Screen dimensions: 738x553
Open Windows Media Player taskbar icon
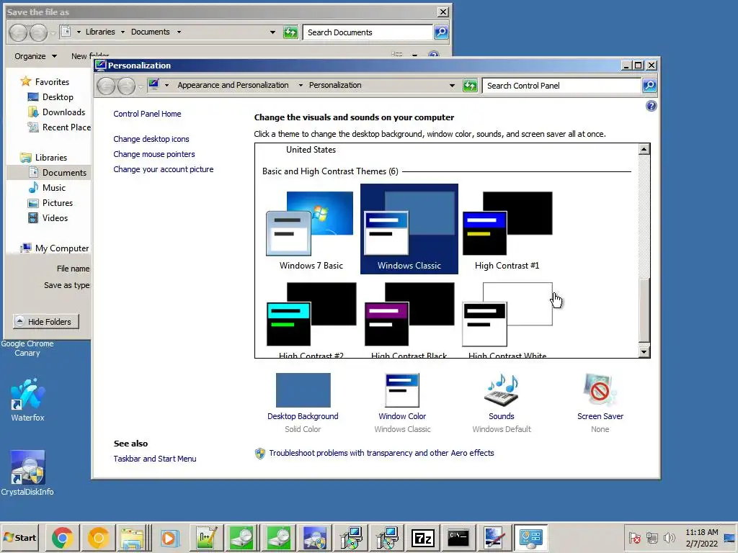(169, 537)
